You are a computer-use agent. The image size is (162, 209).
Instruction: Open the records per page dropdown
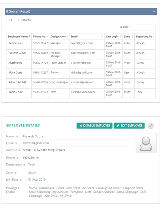tap(13, 20)
